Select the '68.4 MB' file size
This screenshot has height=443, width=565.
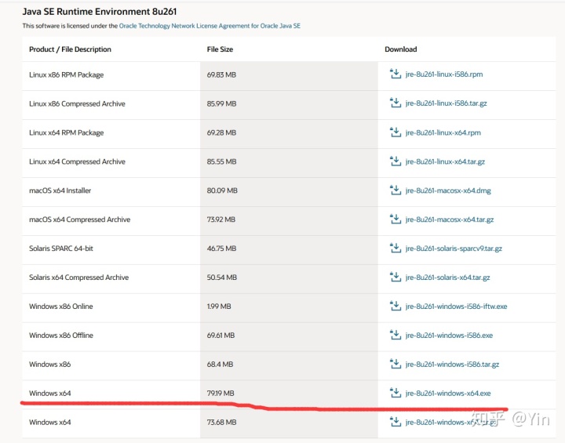(x=220, y=364)
